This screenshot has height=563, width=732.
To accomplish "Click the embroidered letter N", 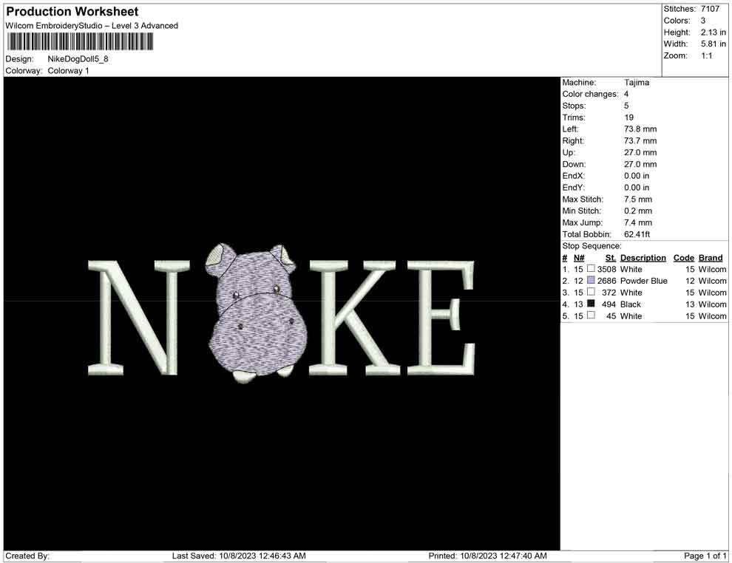I will click(139, 318).
